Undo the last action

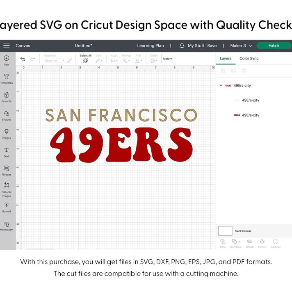click(23, 59)
